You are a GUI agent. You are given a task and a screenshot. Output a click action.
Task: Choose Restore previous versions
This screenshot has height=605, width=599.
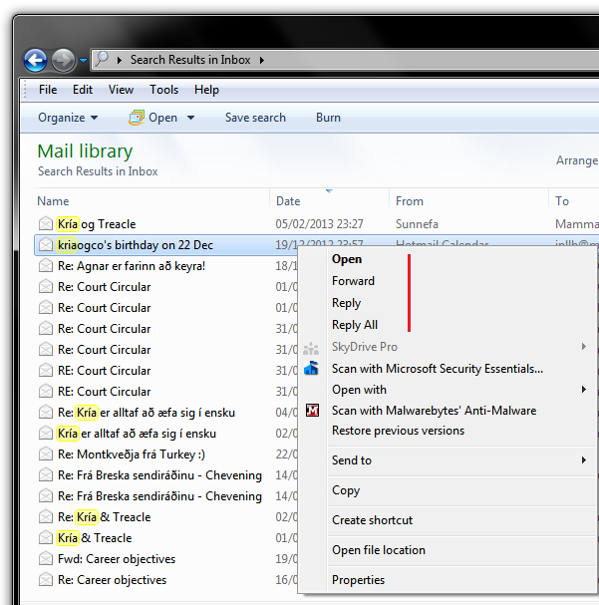tap(398, 431)
